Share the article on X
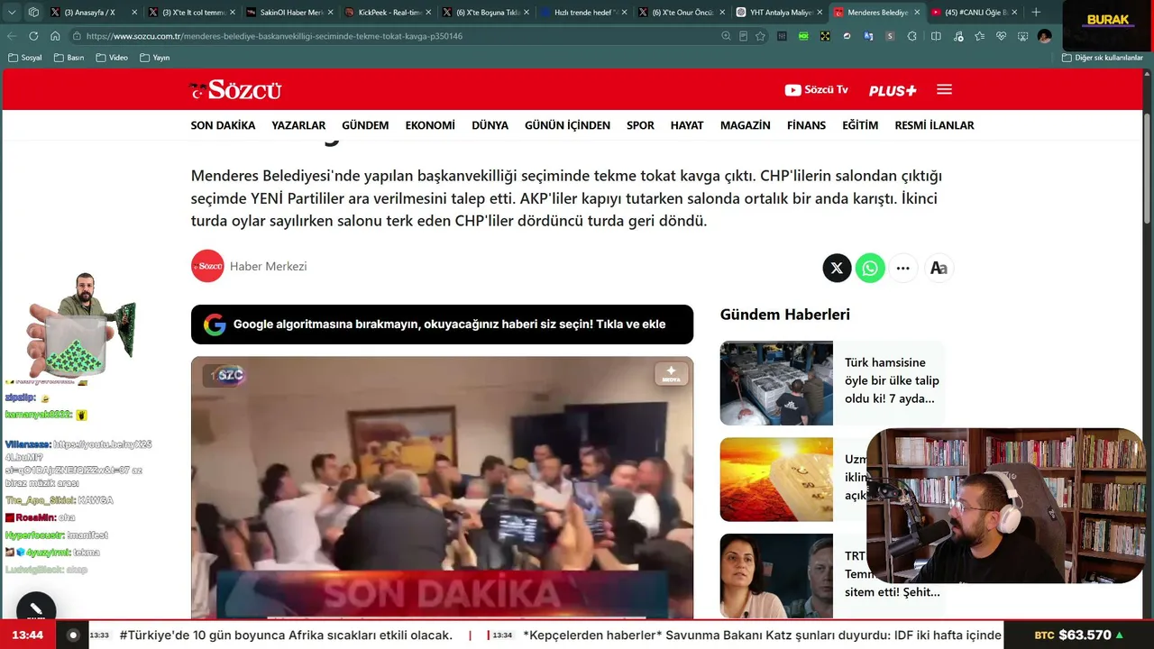1154x649 pixels. pos(837,268)
